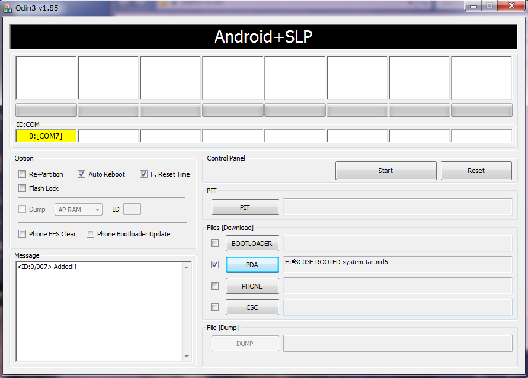The height and width of the screenshot is (378, 528).
Task: Click the PIT file button
Action: coord(245,207)
